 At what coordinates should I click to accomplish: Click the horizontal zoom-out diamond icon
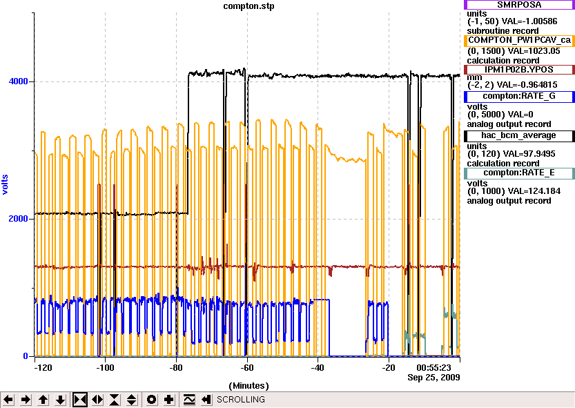97,400
